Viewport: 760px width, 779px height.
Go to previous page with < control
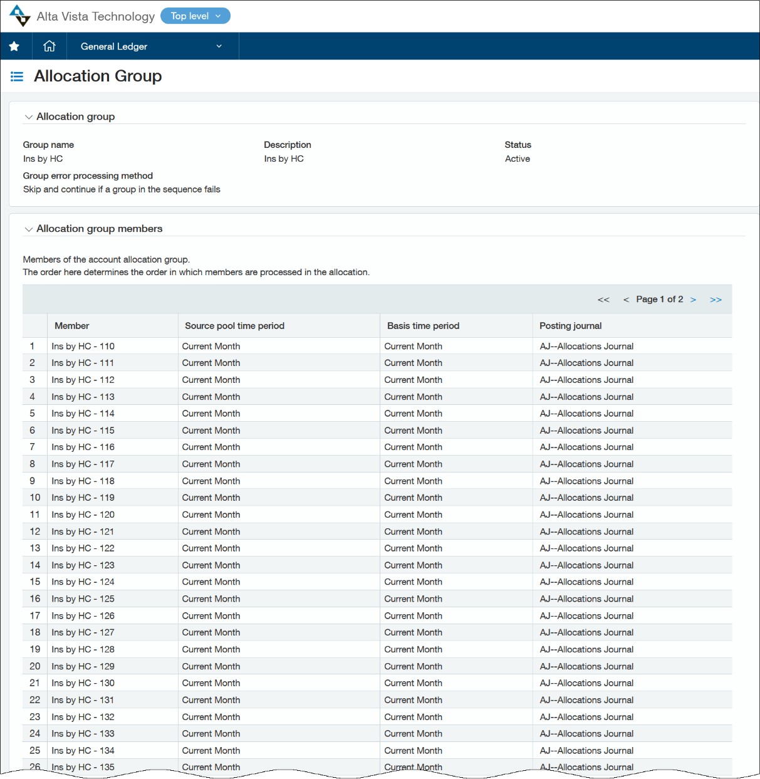[x=626, y=300]
